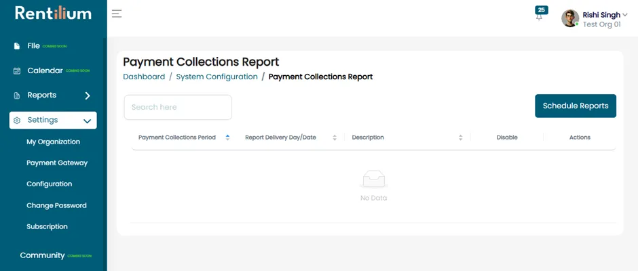Screen dimensions: 638x271
Task: Click Report Delivery Day/Date column header
Action: [x=281, y=138]
